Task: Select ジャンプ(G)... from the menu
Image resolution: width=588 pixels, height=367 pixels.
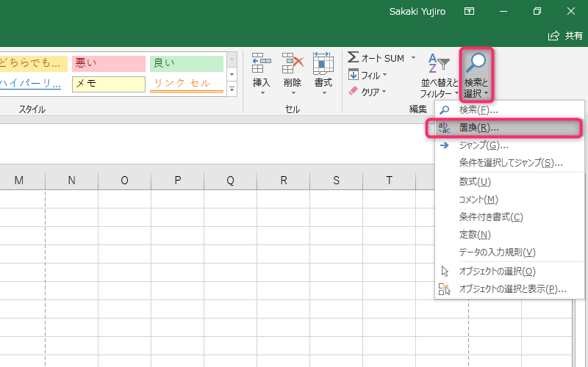Action: (509, 145)
